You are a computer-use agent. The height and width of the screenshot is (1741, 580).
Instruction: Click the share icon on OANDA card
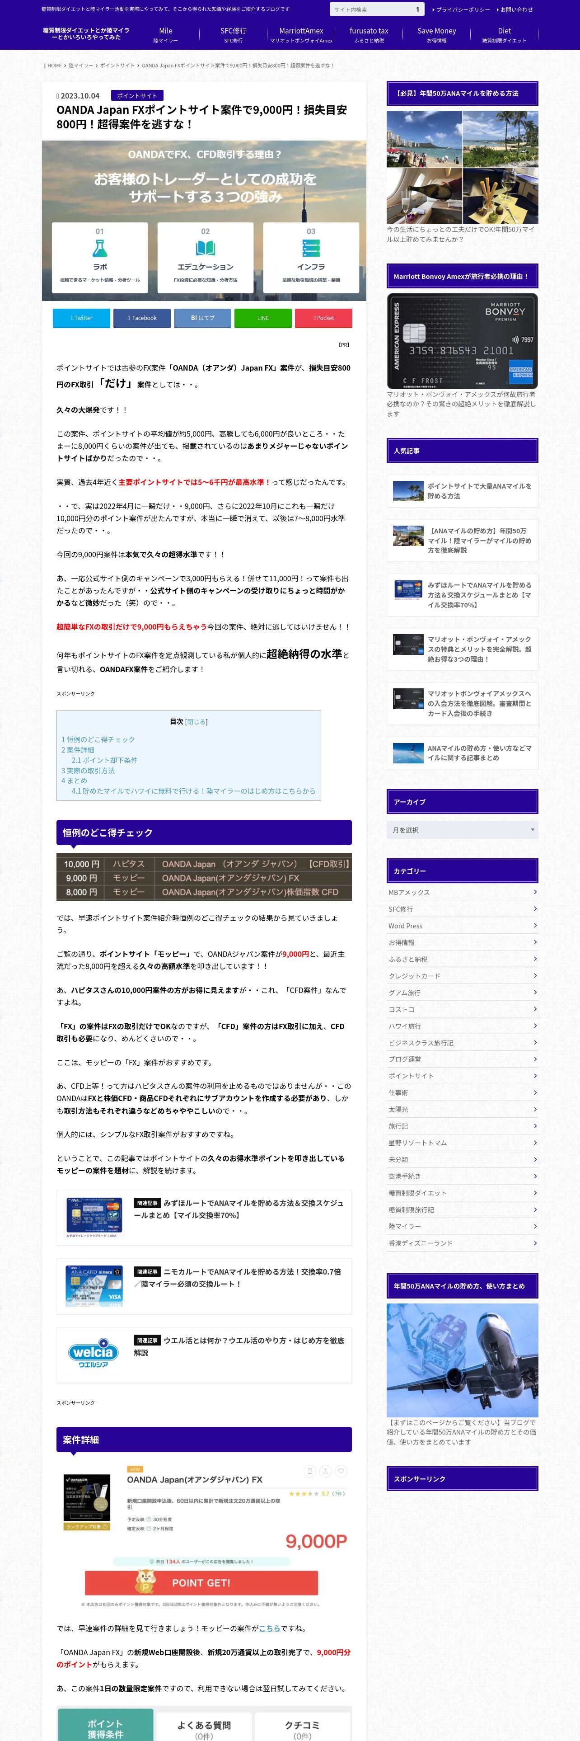point(325,1471)
